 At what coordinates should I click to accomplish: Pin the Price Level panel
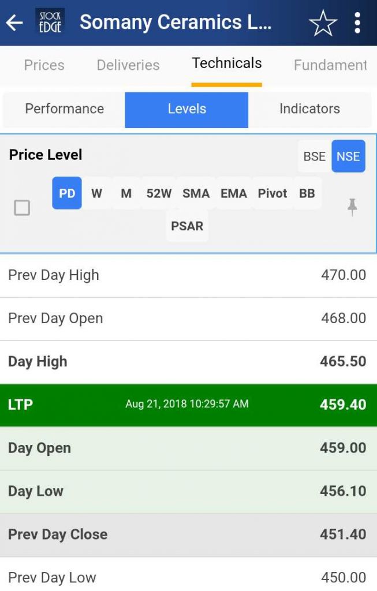click(x=353, y=208)
